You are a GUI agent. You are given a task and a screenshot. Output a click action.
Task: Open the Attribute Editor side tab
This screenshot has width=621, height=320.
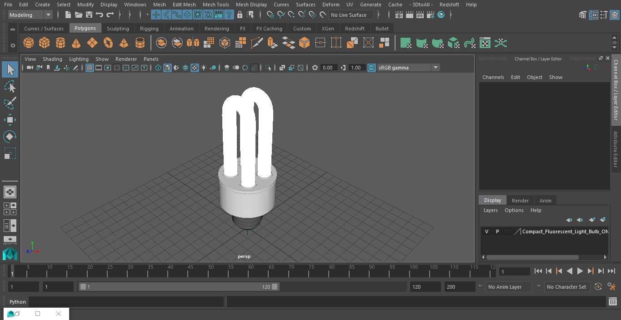(x=616, y=149)
